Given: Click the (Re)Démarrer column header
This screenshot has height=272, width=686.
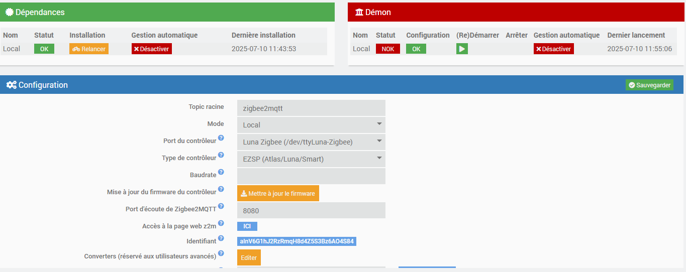Looking at the screenshot, I should click(x=477, y=35).
